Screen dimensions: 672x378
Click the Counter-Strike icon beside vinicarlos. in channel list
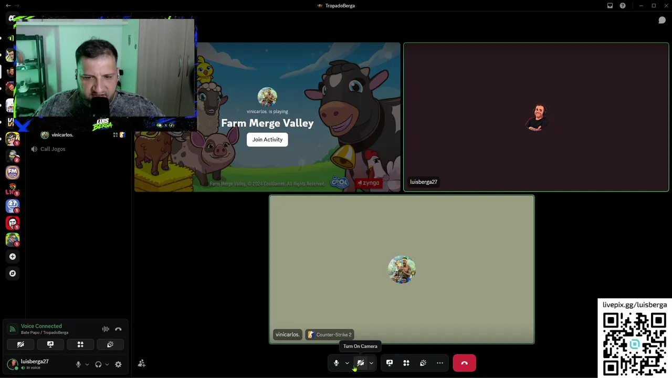[122, 135]
